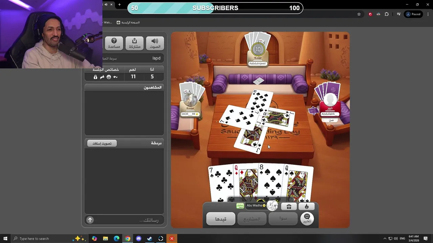Viewport: 433px width, 243px height.
Task: Close the current browser tab
Action: pyautogui.click(x=111, y=4)
